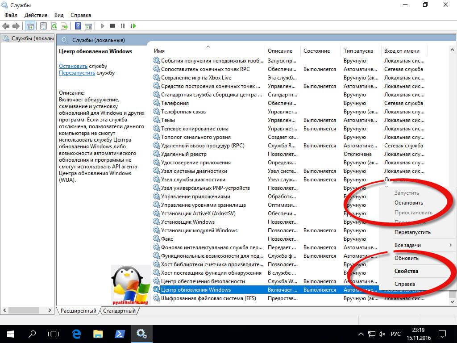Toggle the action pane toolbar icon

click(88, 26)
